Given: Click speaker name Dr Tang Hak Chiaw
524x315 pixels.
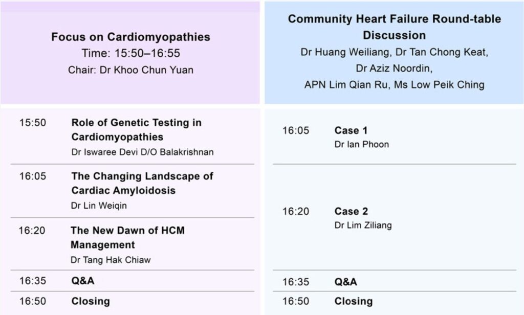Looking at the screenshot, I should pyautogui.click(x=111, y=260).
